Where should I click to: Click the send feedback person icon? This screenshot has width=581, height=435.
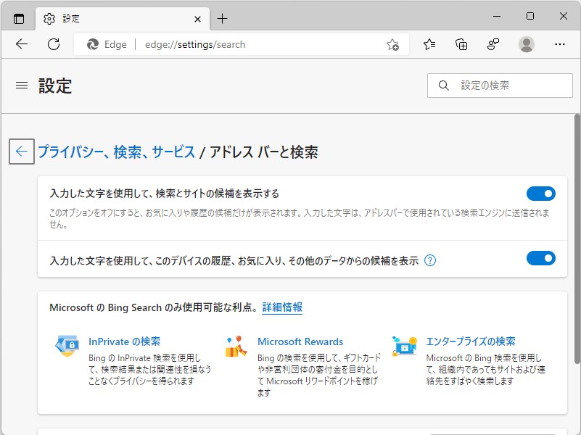click(x=493, y=44)
